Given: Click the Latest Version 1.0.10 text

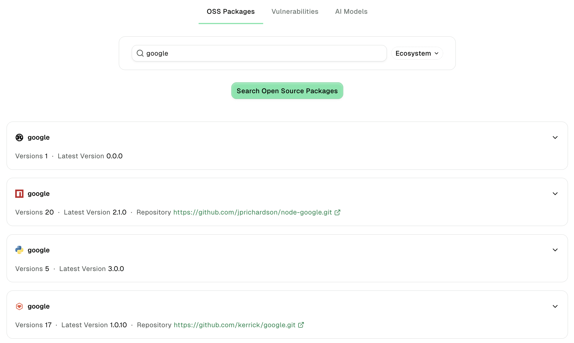Looking at the screenshot, I should (x=94, y=325).
